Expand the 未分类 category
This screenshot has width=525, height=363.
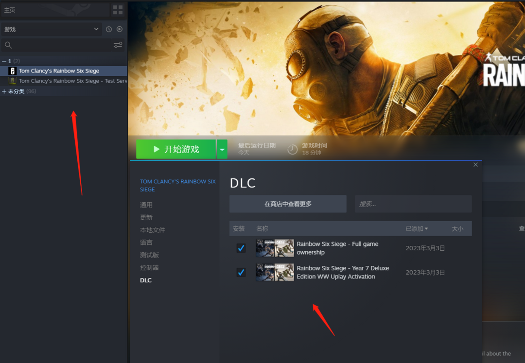pyautogui.click(x=4, y=91)
